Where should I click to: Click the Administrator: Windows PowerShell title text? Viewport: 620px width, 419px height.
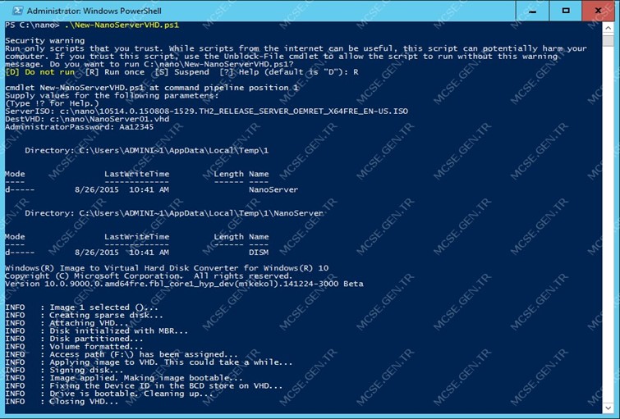pos(94,11)
